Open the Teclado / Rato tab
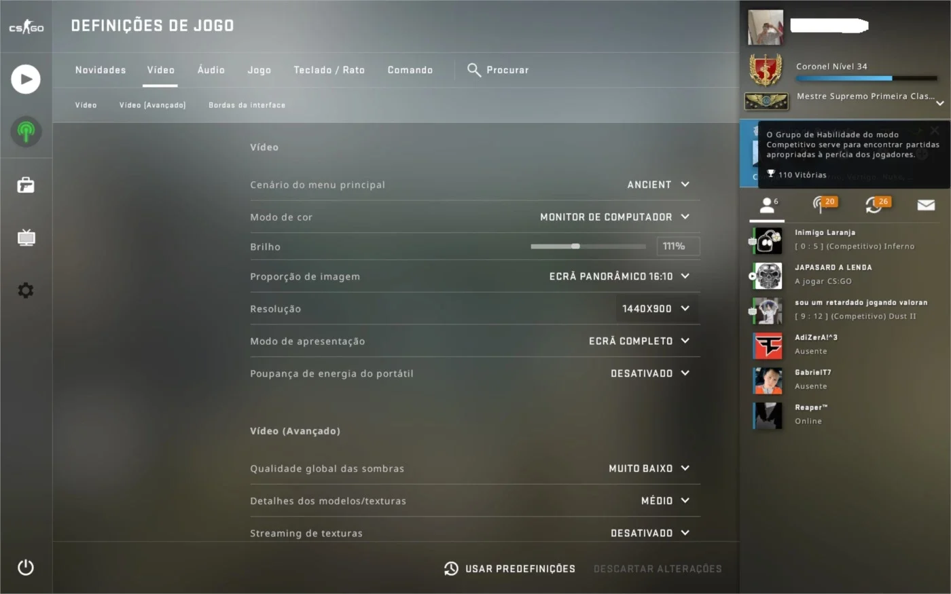Screen dimensions: 951x594 click(329, 70)
